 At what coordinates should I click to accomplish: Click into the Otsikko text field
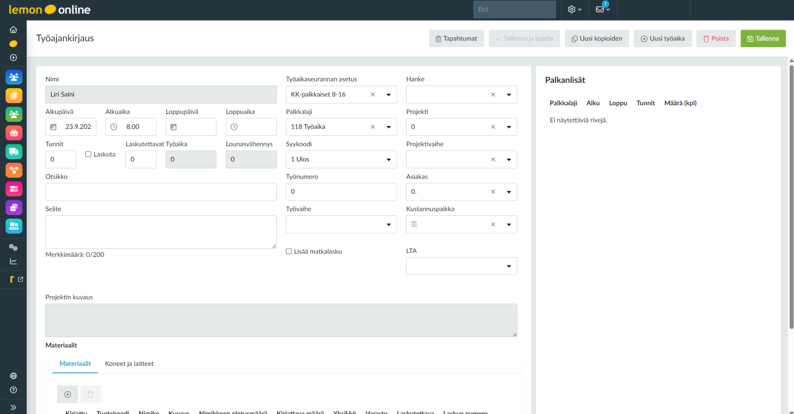coord(161,192)
